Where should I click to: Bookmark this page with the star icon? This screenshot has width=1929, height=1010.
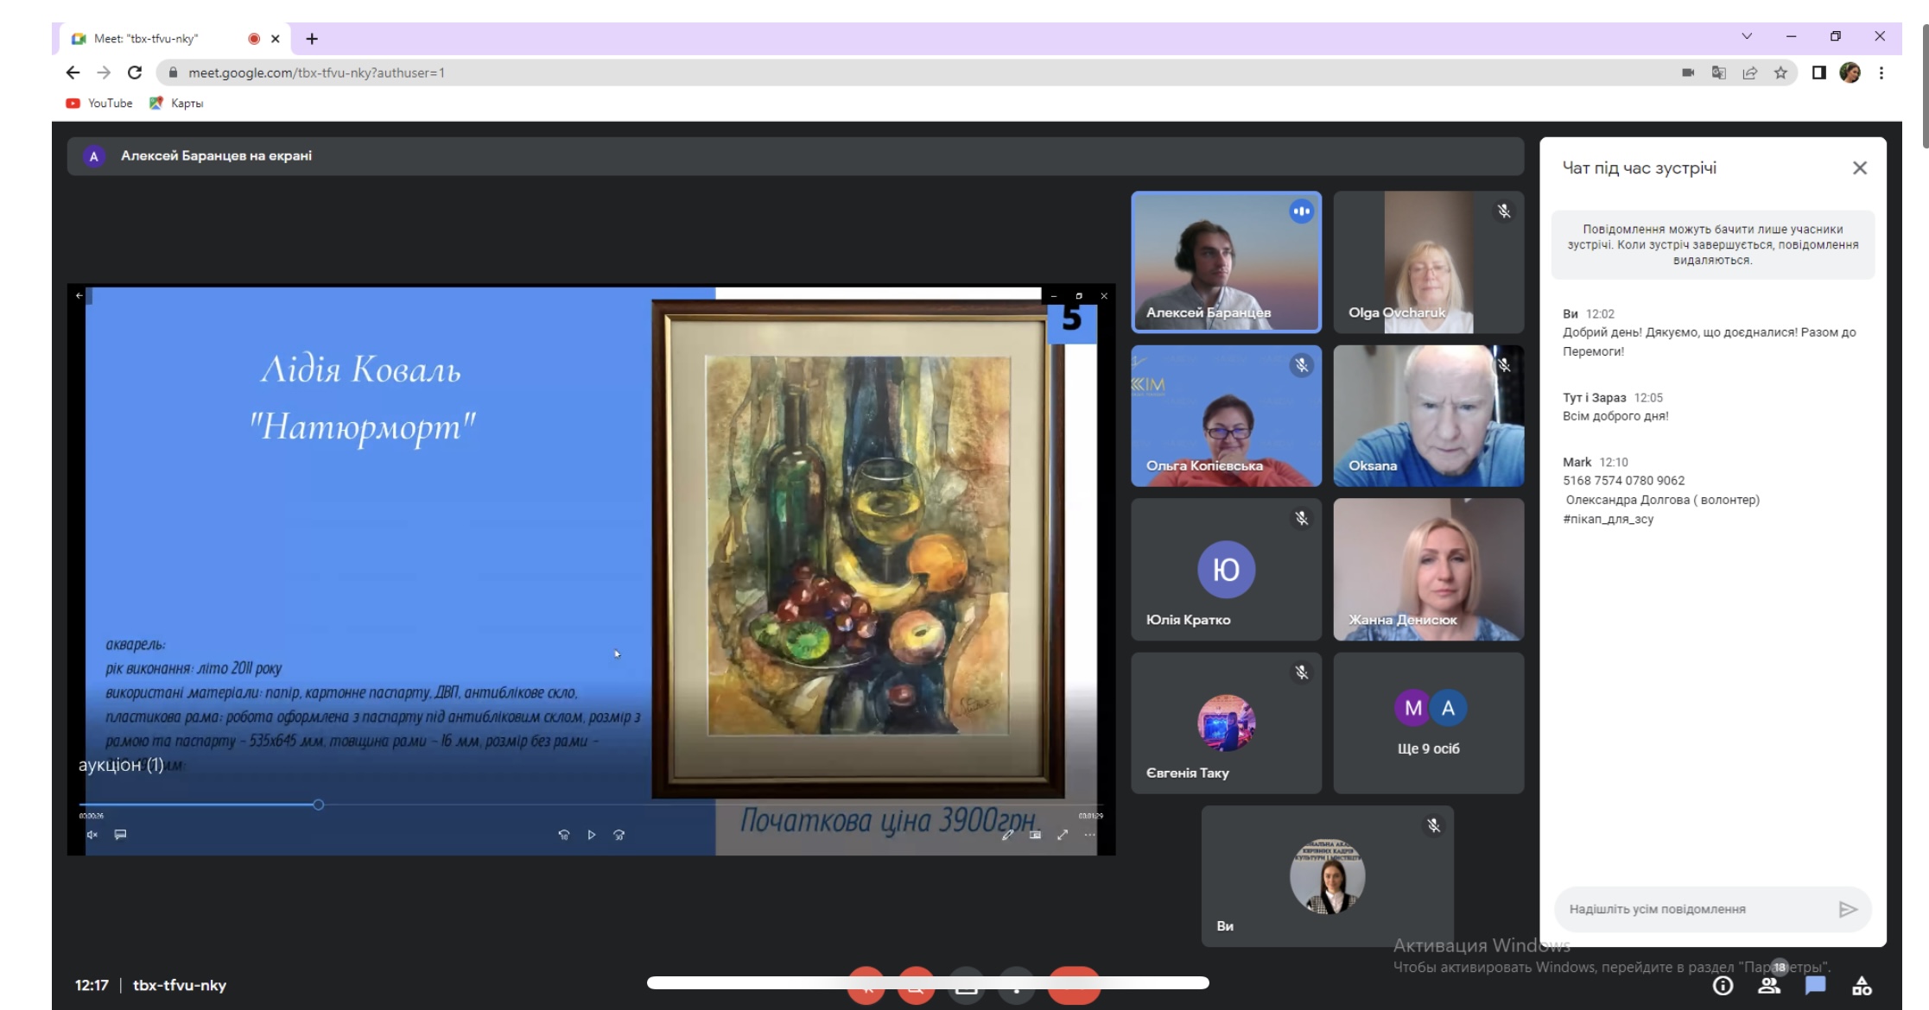click(1780, 73)
